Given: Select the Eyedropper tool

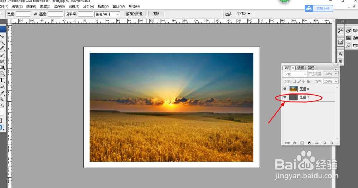Looking at the screenshot, I should tap(2, 93).
